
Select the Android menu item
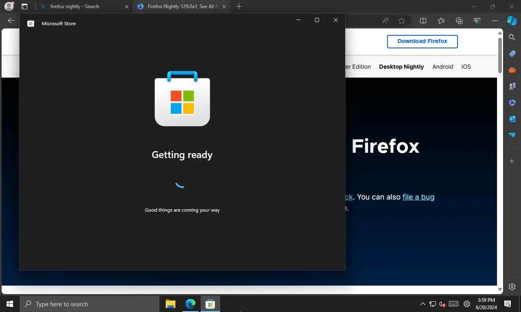click(442, 67)
